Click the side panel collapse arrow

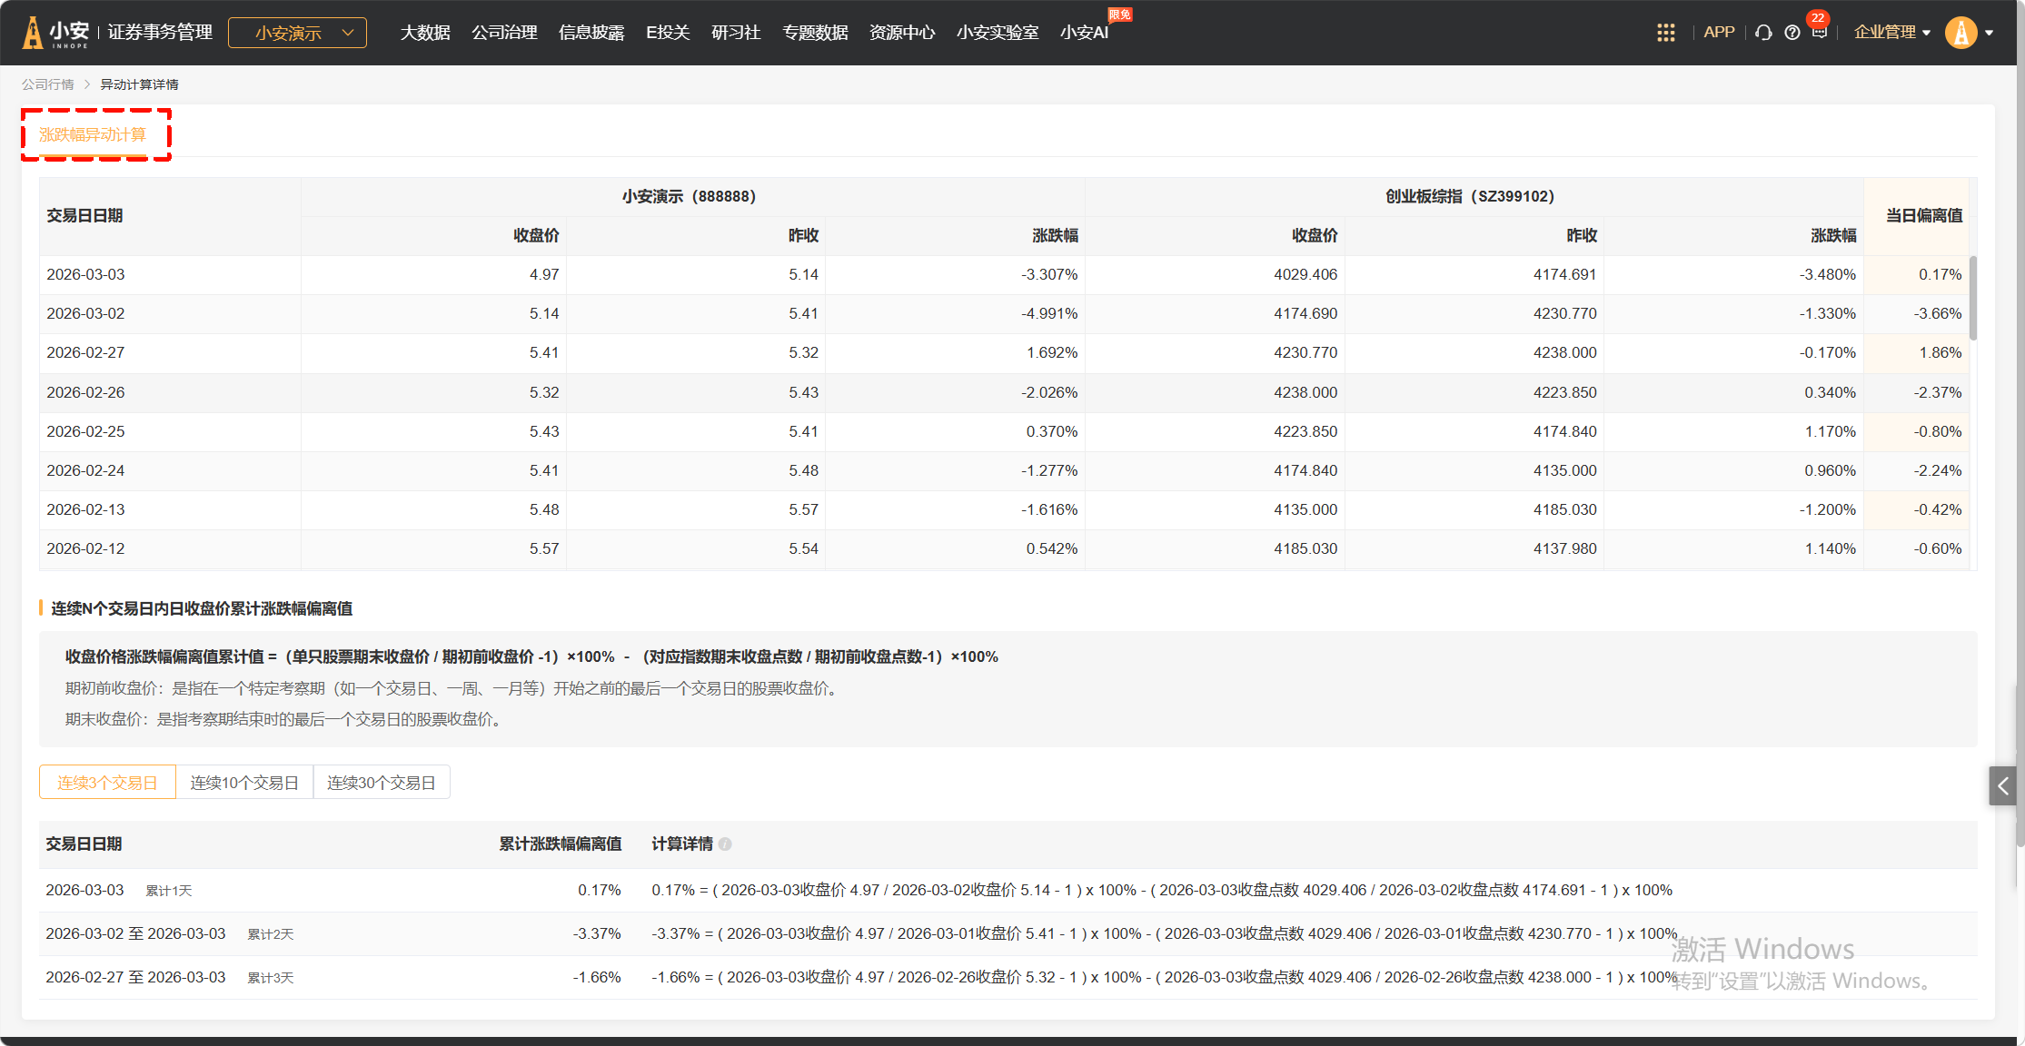point(2002,785)
